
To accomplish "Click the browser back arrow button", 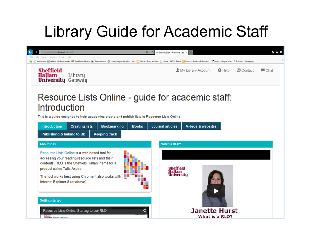I will (x=30, y=52).
